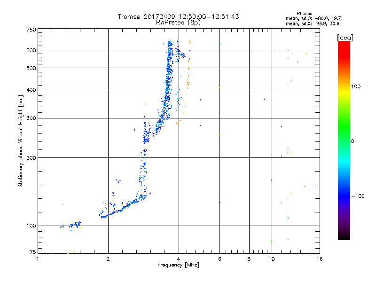Click the y-axis tick label "75"

pyautogui.click(x=33, y=252)
